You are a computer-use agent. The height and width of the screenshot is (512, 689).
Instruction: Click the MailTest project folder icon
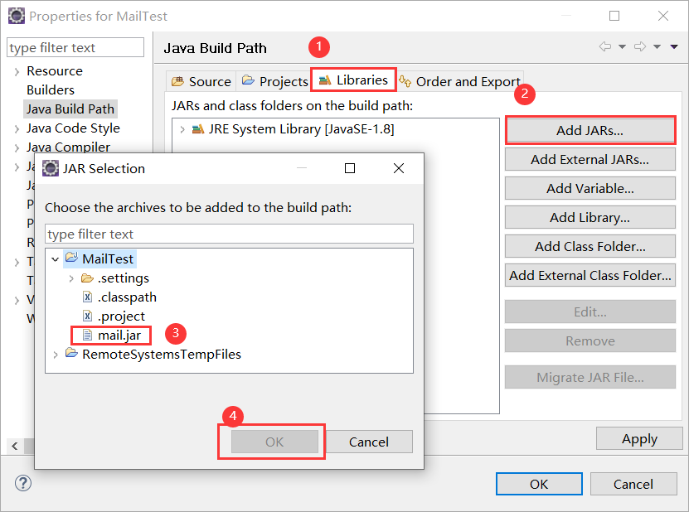[71, 258]
